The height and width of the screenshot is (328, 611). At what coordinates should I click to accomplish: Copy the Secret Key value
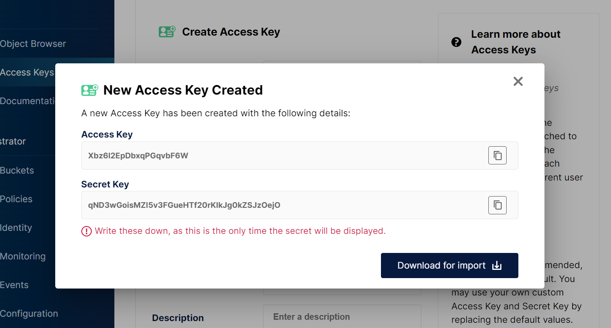497,205
